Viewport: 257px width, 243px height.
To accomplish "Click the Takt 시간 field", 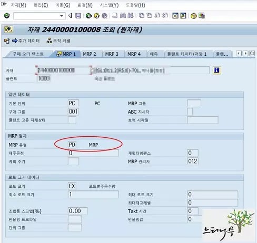I will point(193,211).
